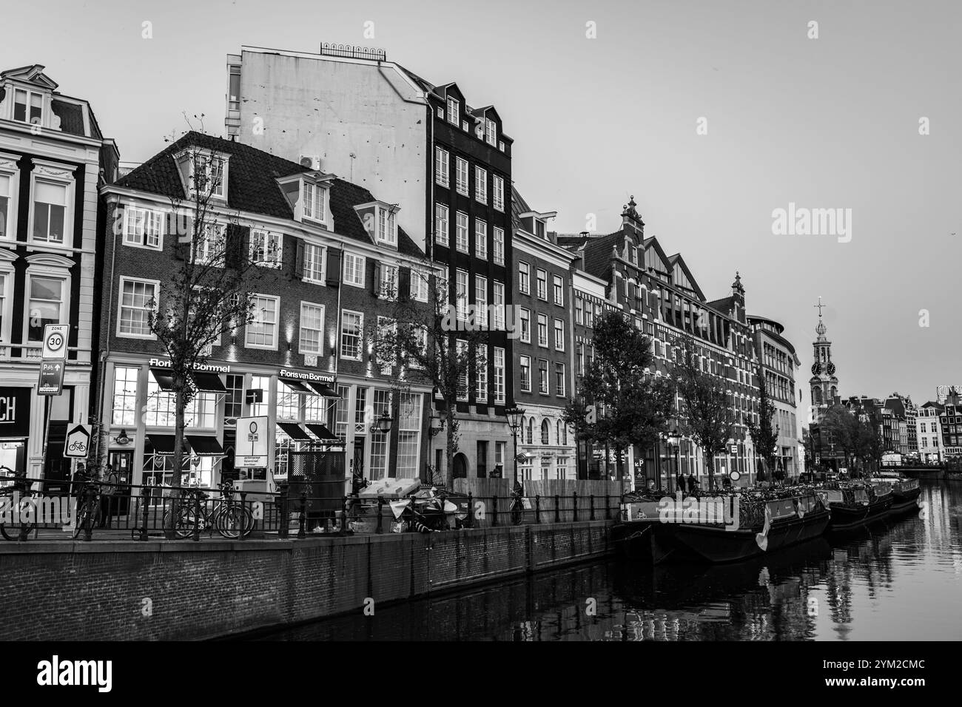Click the bicycle pictogram street sign

click(x=77, y=441)
